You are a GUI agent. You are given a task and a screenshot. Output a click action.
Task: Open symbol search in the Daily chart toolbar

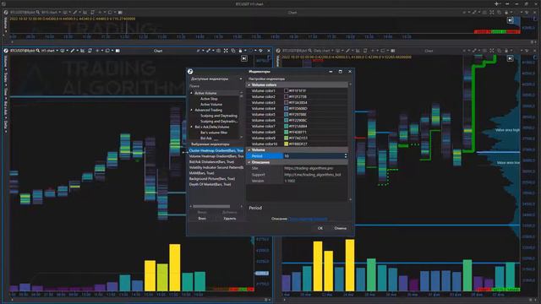(310, 51)
